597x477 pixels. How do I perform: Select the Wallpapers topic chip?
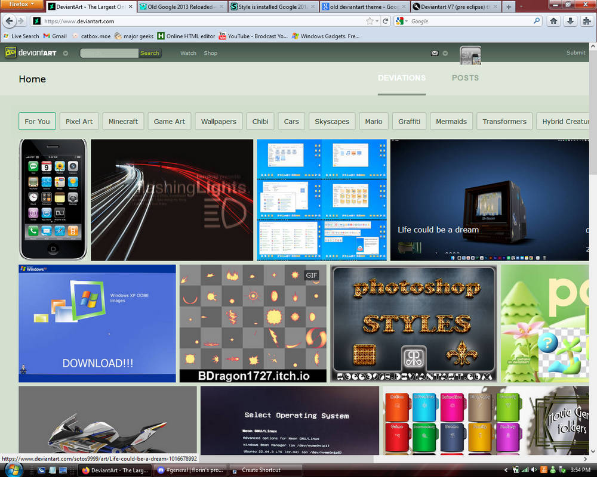click(219, 122)
